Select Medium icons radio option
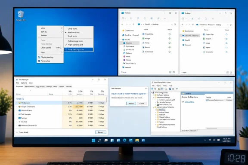The width and height of the screenshot is (248, 165). tap(78, 32)
